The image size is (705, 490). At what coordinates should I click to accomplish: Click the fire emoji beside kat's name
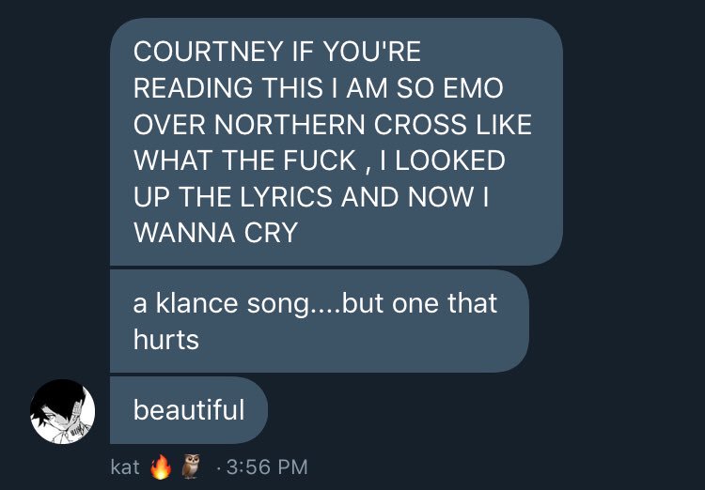[x=161, y=467]
